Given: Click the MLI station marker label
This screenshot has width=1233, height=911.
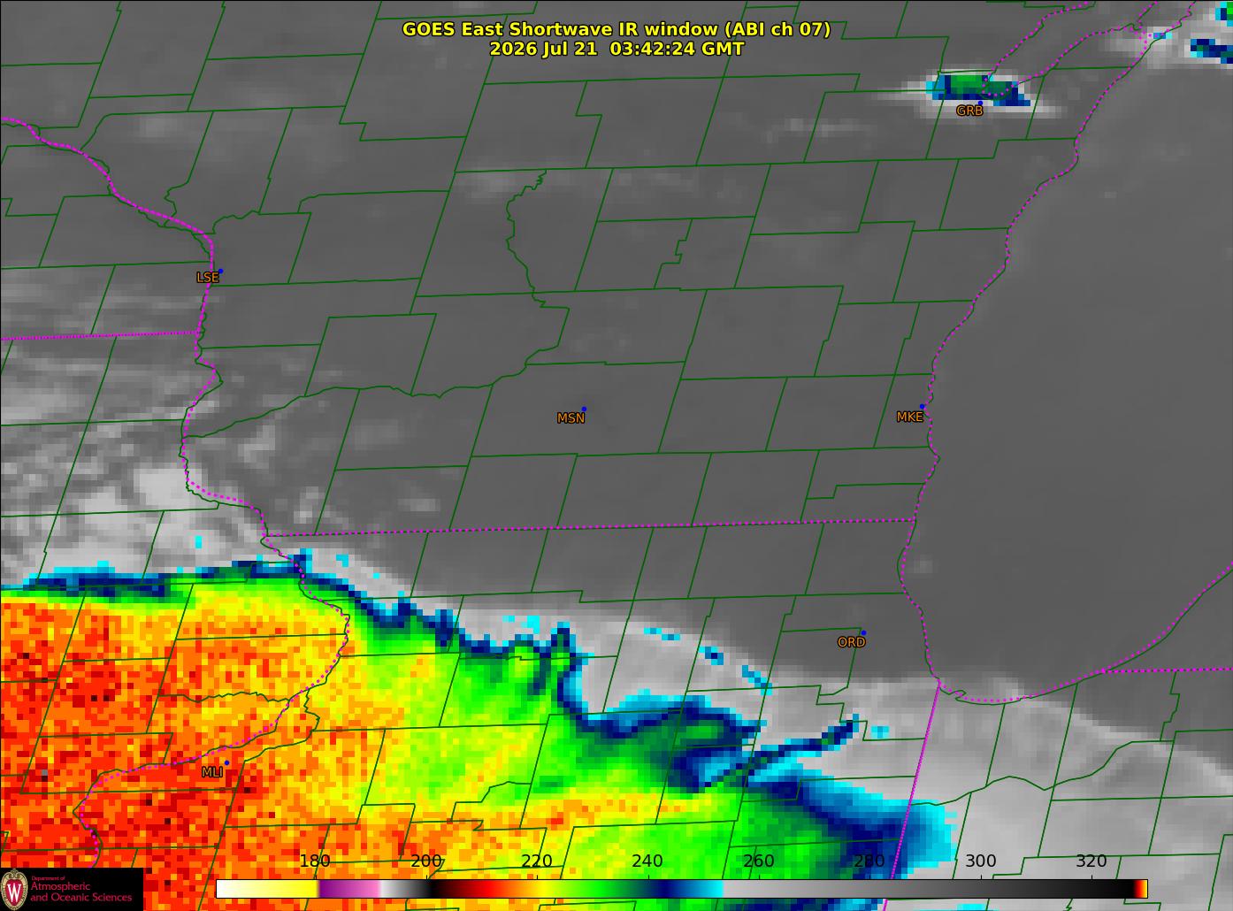Looking at the screenshot, I should point(211,772).
